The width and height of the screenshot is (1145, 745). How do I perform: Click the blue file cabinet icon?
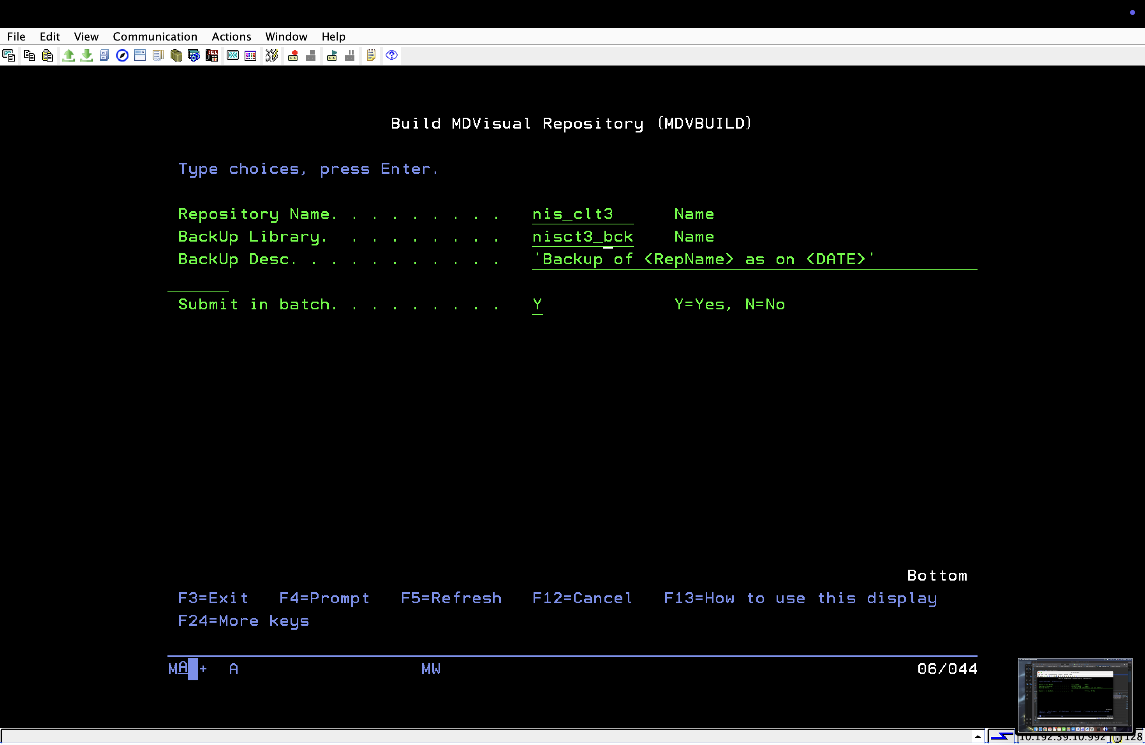[x=104, y=55]
